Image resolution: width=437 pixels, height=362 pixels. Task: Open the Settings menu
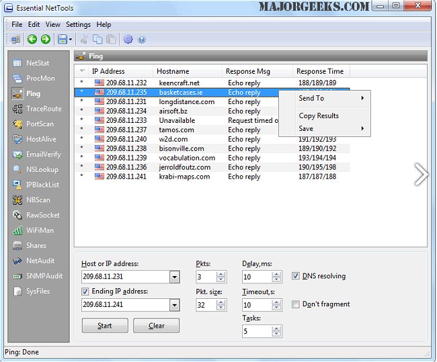78,24
